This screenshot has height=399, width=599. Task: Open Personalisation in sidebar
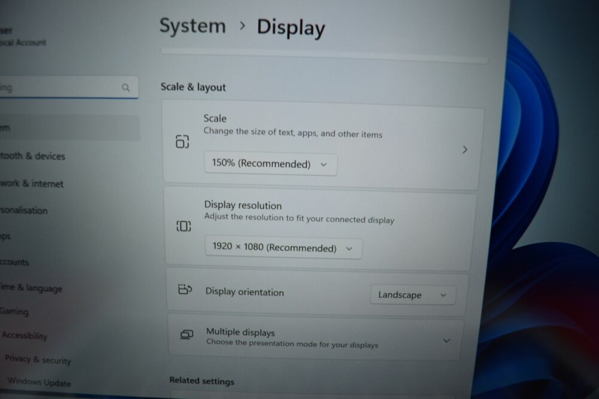pos(24,210)
